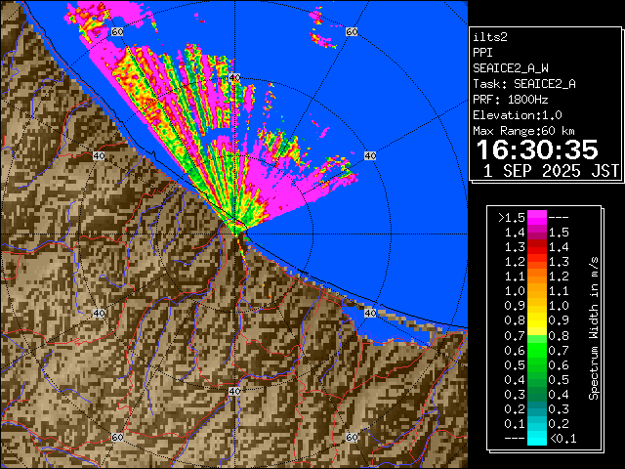Image resolution: width=625 pixels, height=469 pixels.
Task: Select the 1 SEP 2025 JST date
Action: (x=551, y=171)
